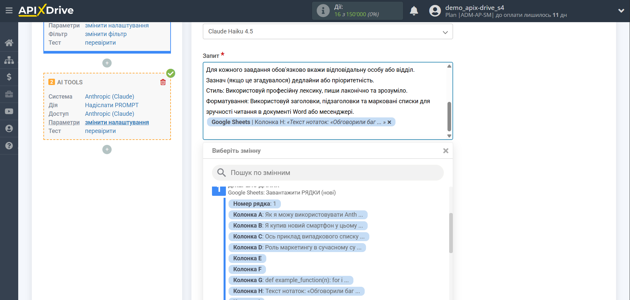Select 'Колонка E' variable
630x300 pixels.
(x=247, y=258)
